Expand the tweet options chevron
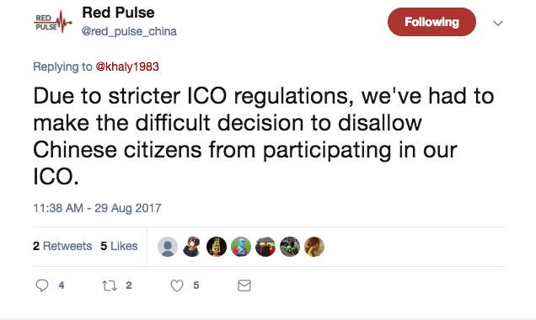 pos(498,24)
